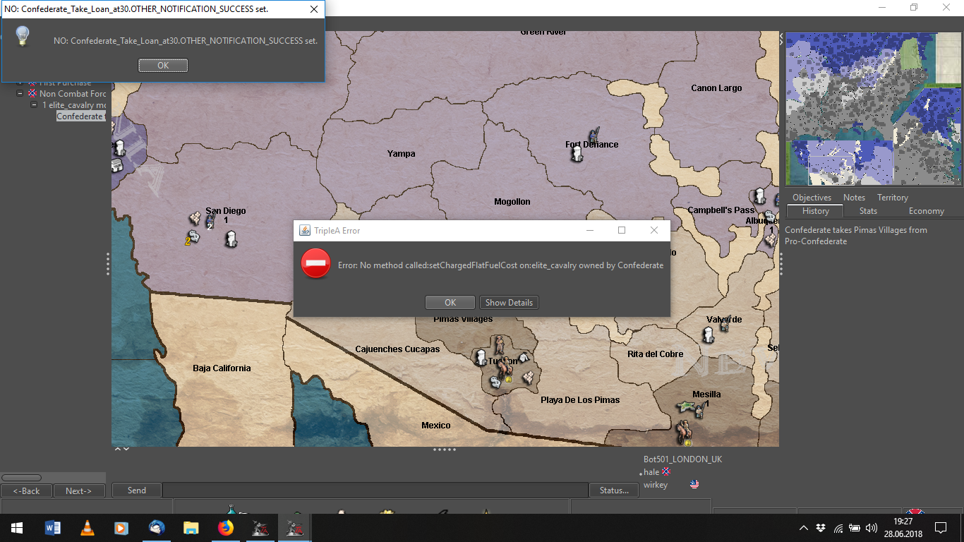Image resolution: width=964 pixels, height=542 pixels.
Task: Click the history panel horizontal scrollbar thumb
Action: (x=21, y=478)
